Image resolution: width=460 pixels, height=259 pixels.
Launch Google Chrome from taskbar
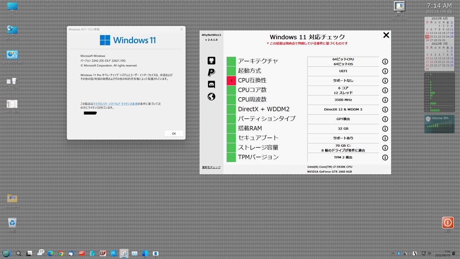(61, 253)
